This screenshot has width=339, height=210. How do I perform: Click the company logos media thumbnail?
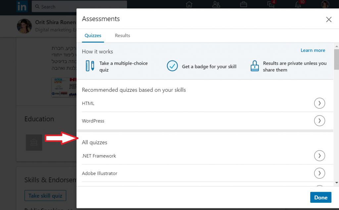64,87
